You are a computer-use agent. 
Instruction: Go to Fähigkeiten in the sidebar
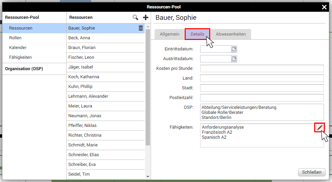click(21, 57)
